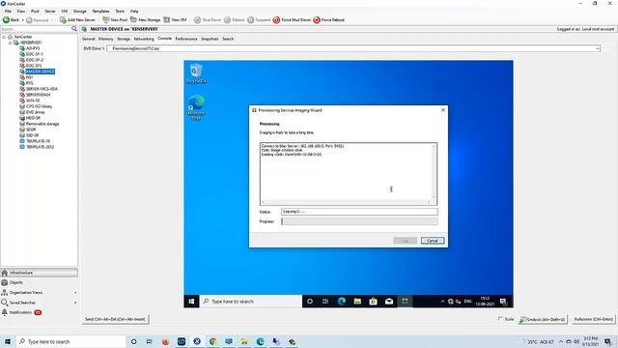This screenshot has width=618, height=348.
Task: Click the Force Reboot toolbar icon
Action: click(x=317, y=19)
